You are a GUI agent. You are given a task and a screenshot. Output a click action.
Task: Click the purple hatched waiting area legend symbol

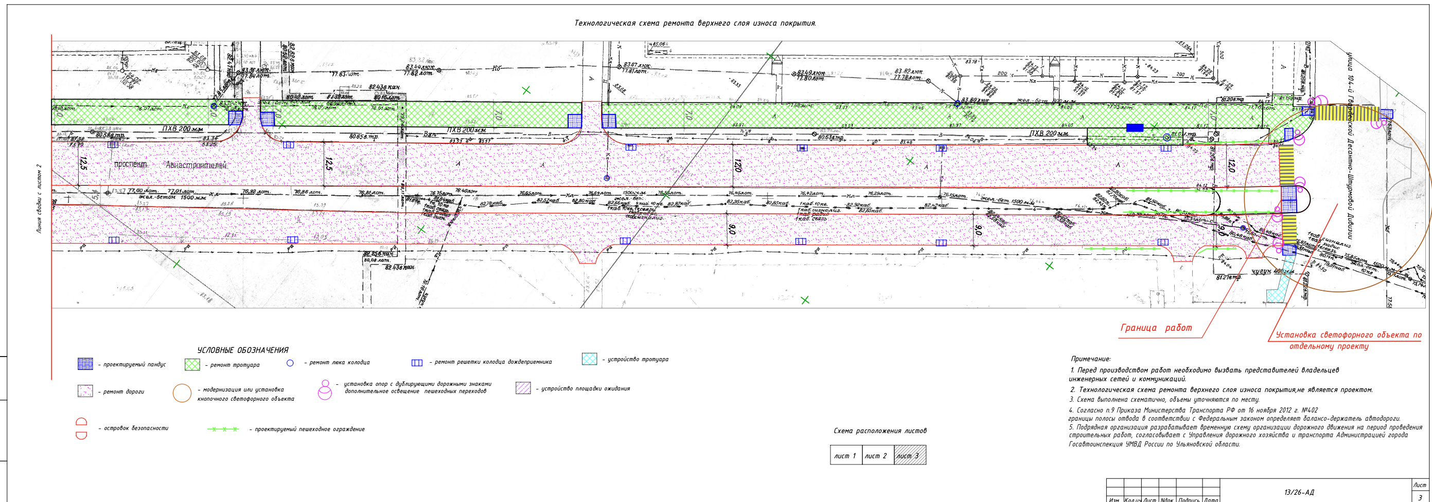tap(523, 388)
